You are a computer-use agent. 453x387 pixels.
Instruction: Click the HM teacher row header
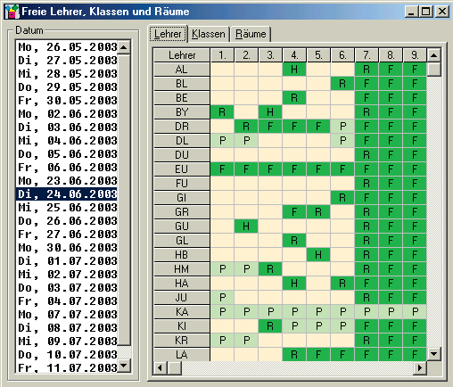pos(182,269)
